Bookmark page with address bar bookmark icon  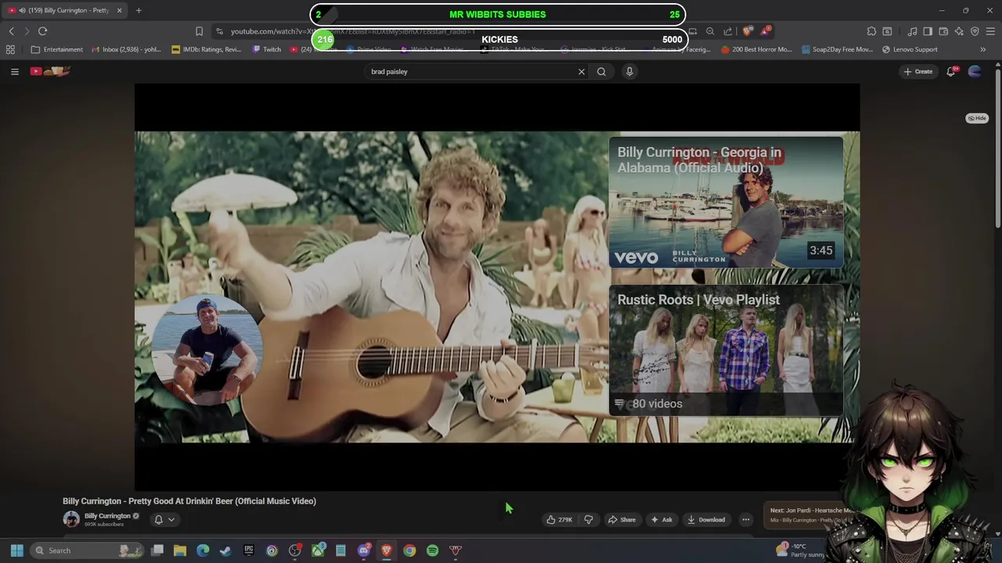click(199, 31)
